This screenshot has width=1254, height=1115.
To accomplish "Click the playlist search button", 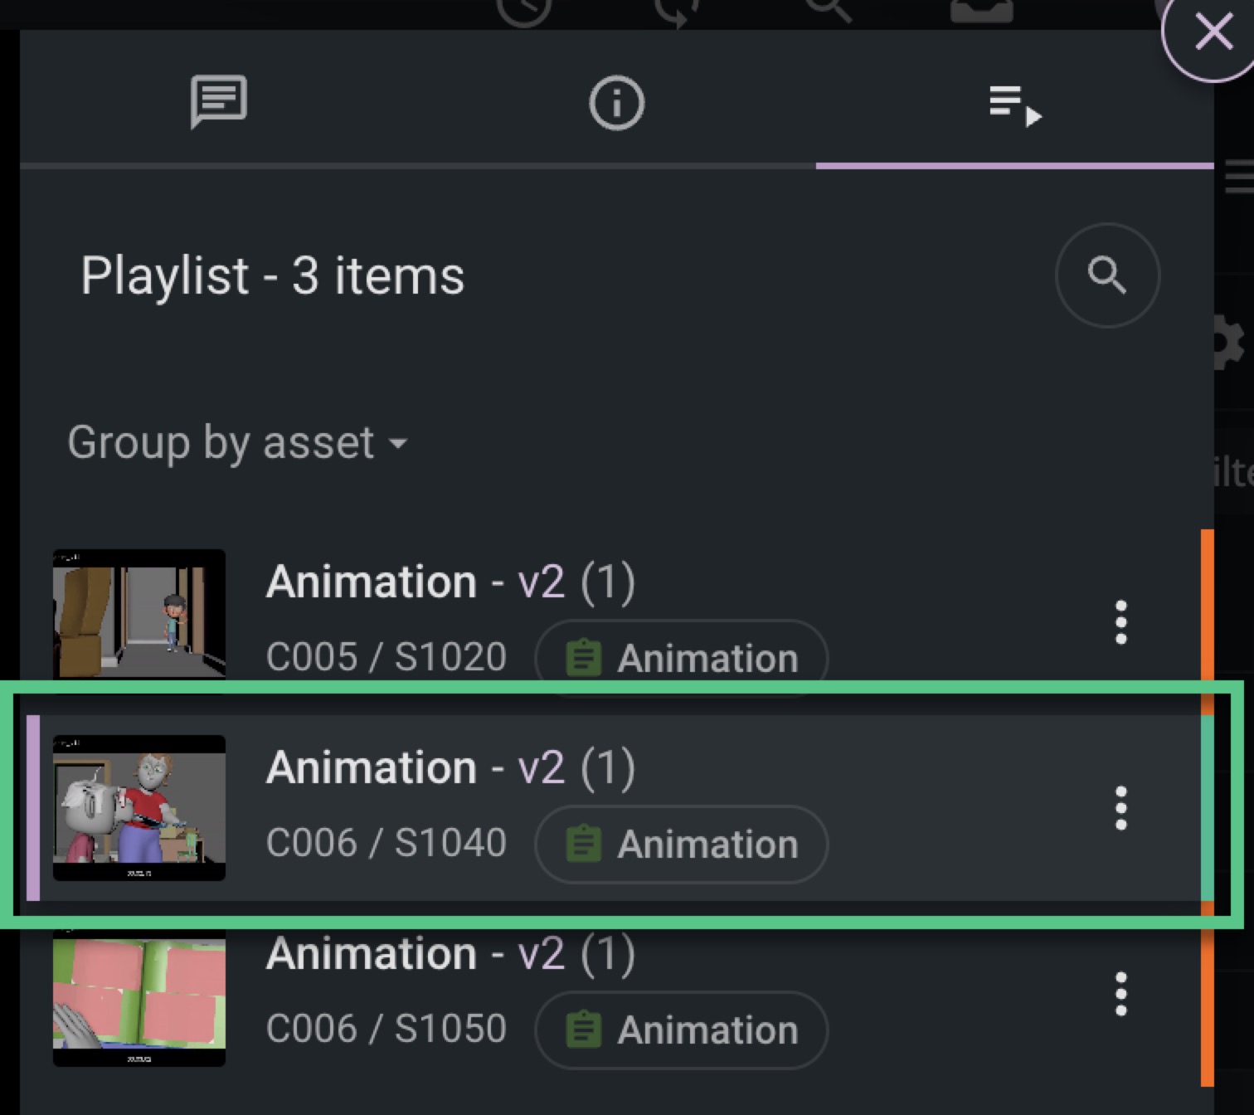I will pos(1106,275).
